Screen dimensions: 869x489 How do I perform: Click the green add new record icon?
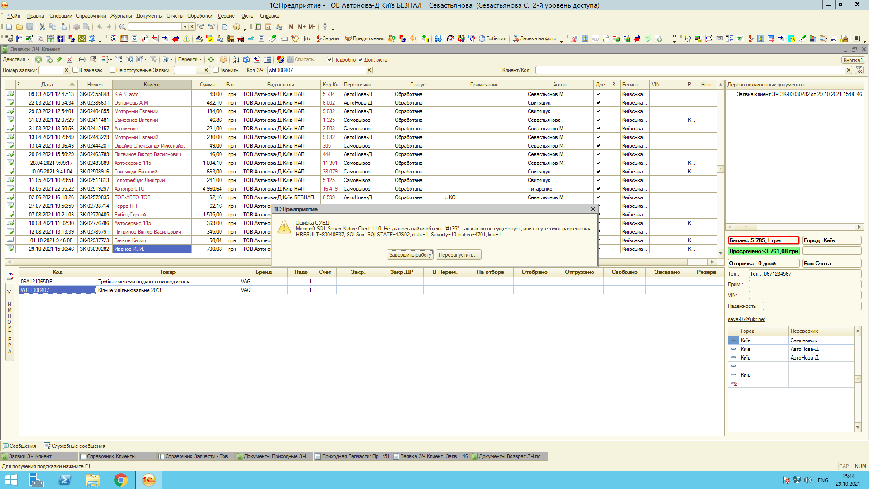point(38,60)
